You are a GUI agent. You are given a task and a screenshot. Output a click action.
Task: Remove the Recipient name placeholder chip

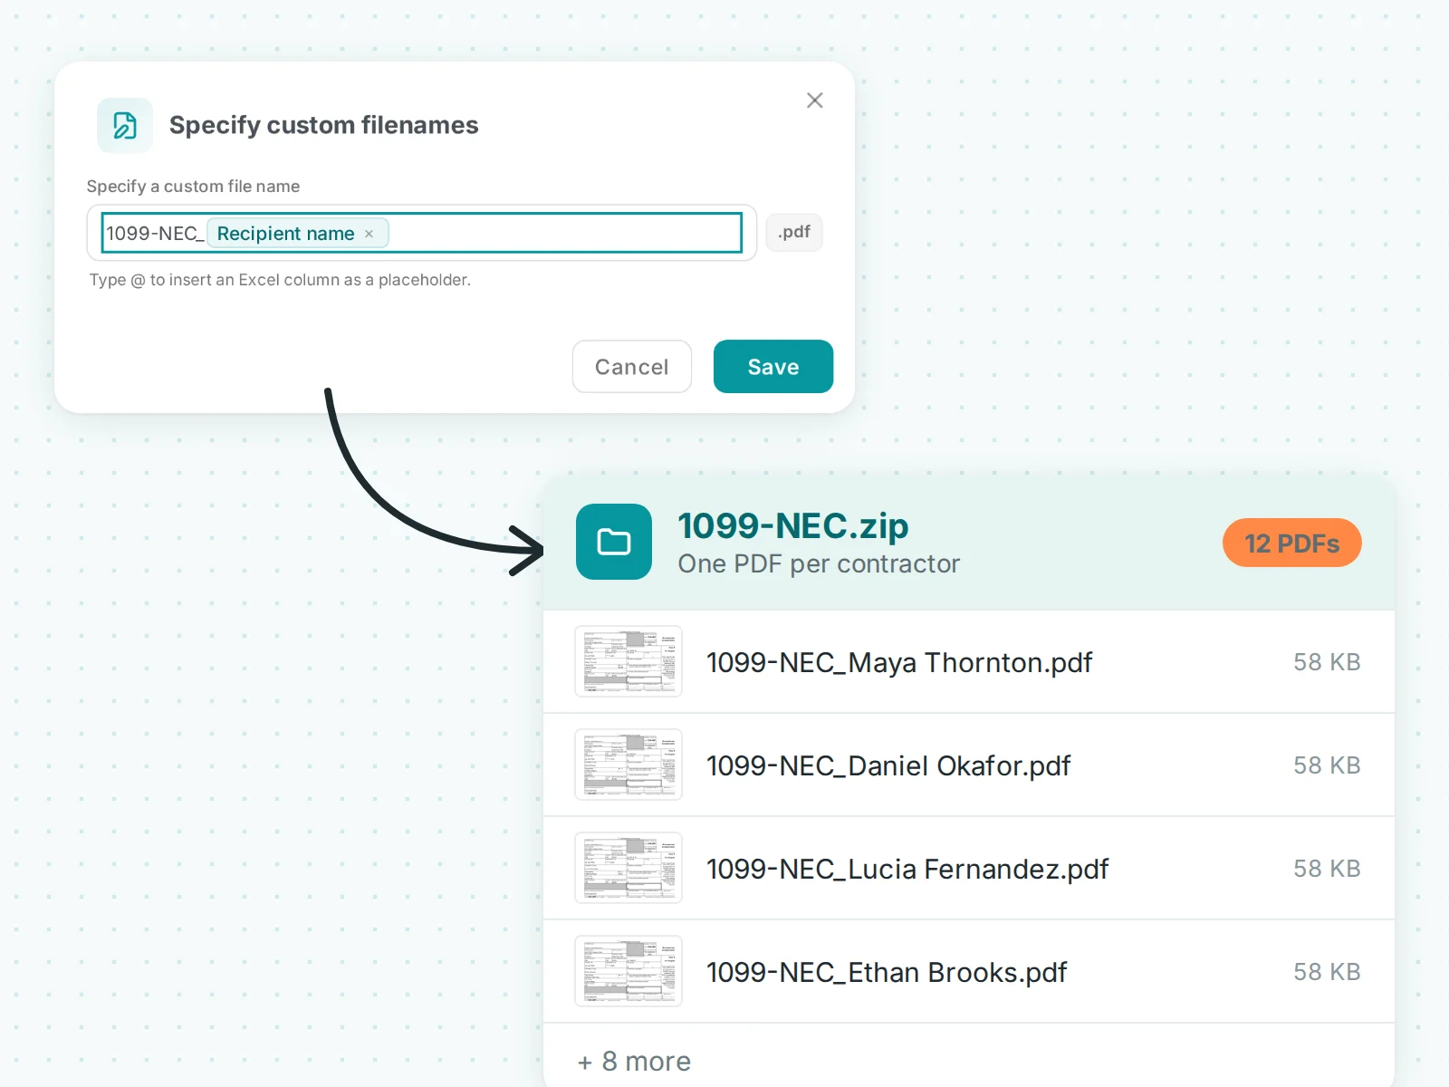click(x=369, y=234)
